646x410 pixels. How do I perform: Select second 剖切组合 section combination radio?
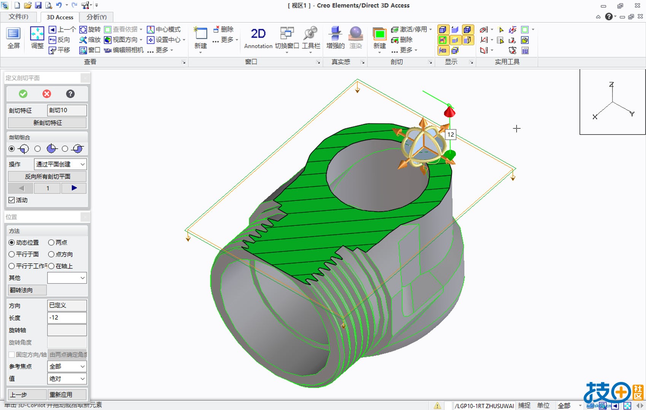click(x=37, y=149)
